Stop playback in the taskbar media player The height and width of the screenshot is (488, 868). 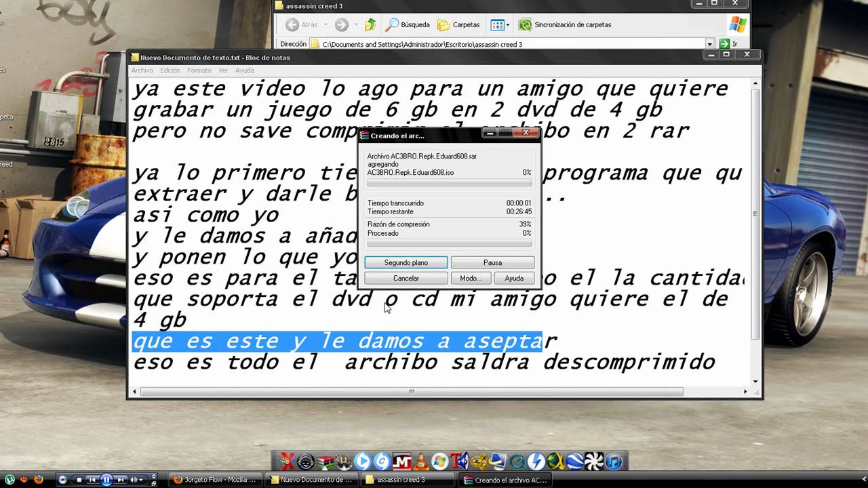click(x=79, y=480)
